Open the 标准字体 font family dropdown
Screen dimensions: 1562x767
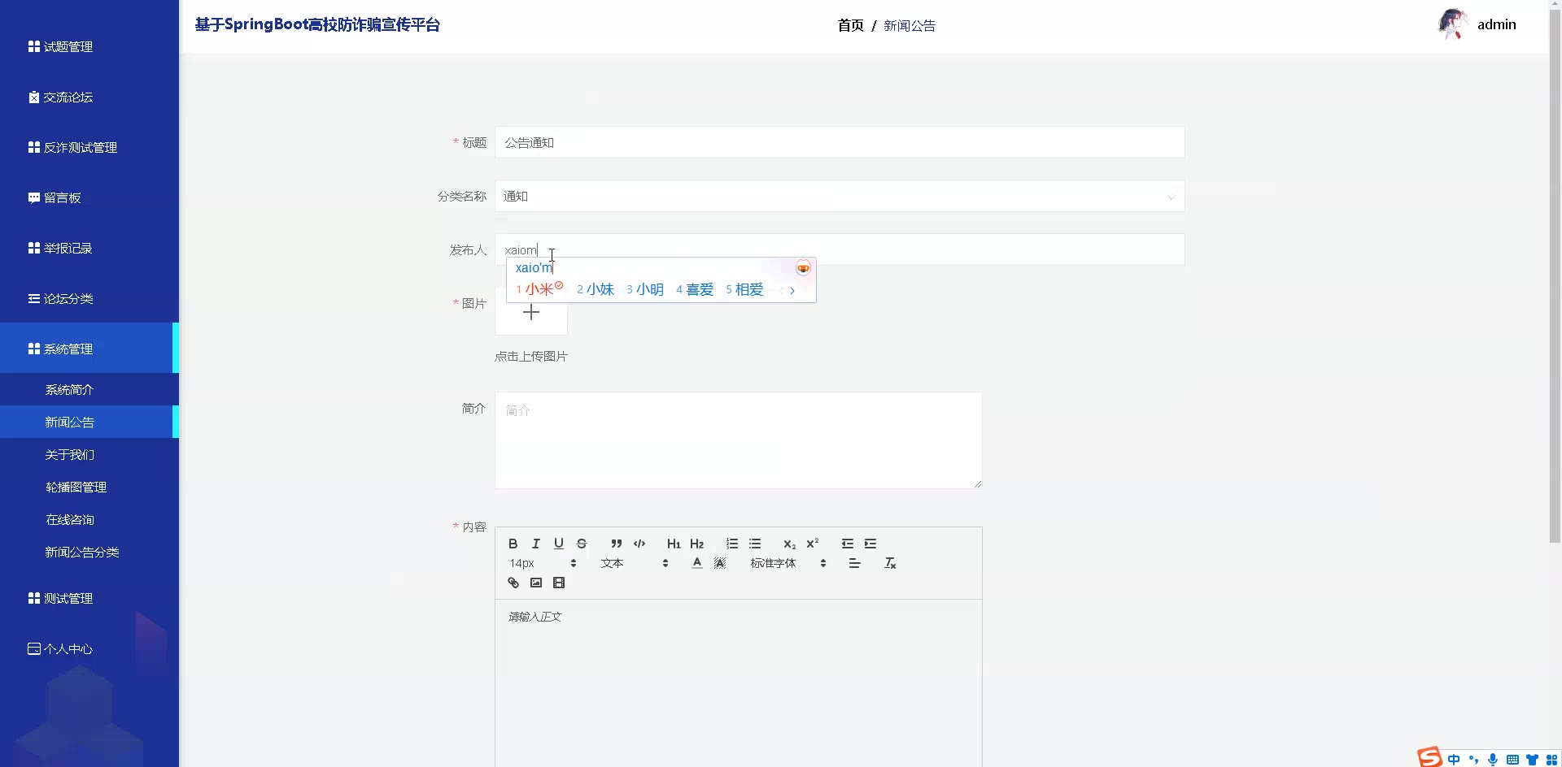788,563
